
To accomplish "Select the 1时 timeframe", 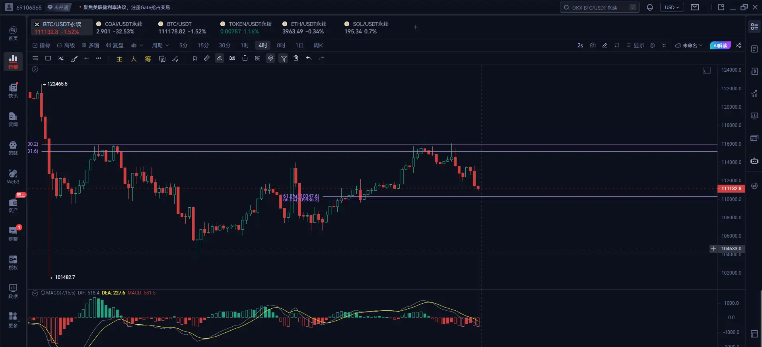I will click(x=245, y=45).
